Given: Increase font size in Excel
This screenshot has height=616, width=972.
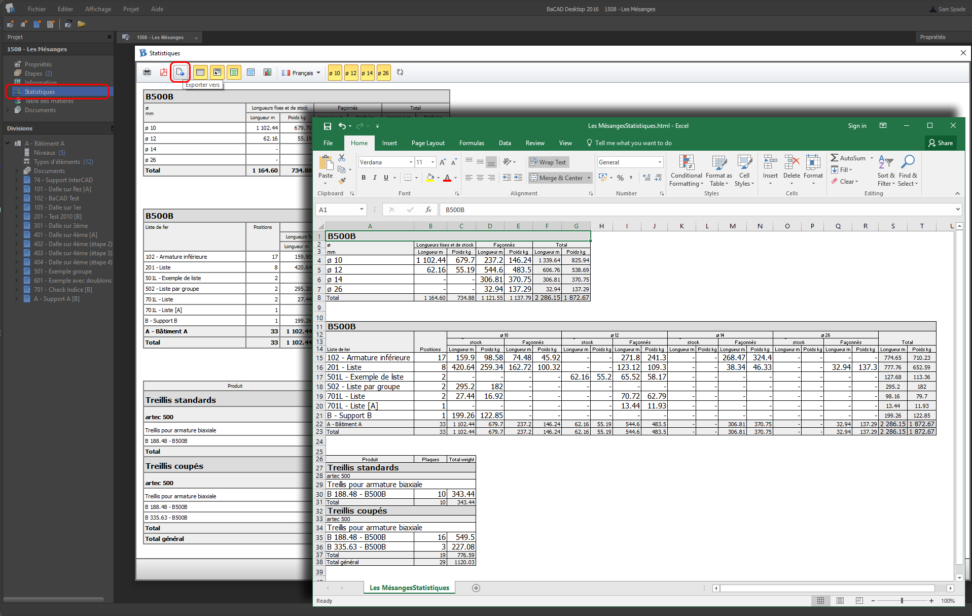Looking at the screenshot, I should [443, 162].
